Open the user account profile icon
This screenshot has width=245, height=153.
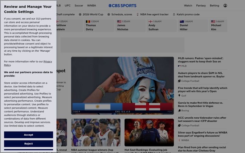(x=225, y=5)
